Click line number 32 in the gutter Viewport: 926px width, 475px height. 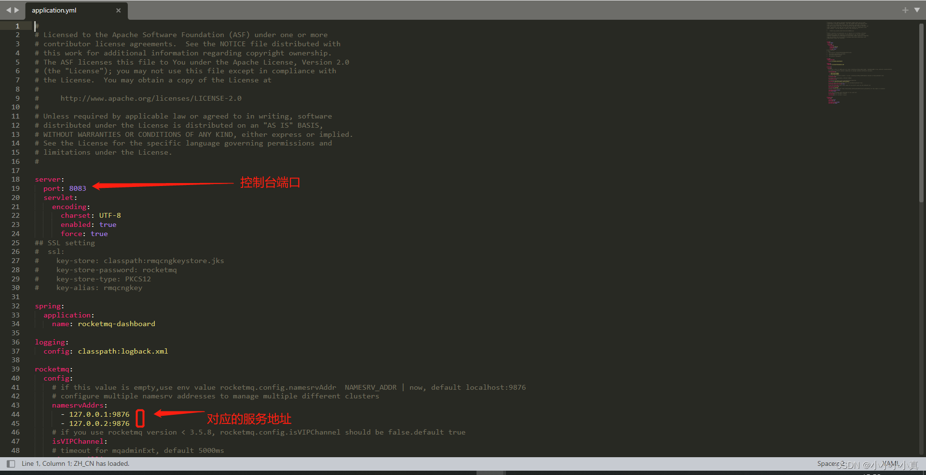[15, 306]
